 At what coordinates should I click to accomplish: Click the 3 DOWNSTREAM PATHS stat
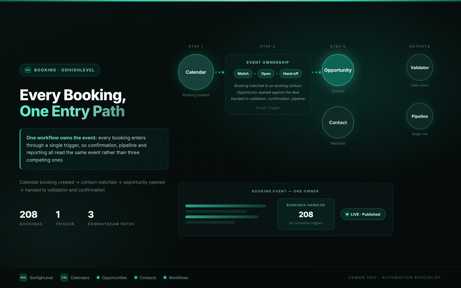(111, 218)
